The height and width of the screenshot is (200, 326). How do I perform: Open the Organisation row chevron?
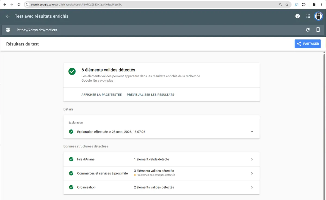[252, 187]
